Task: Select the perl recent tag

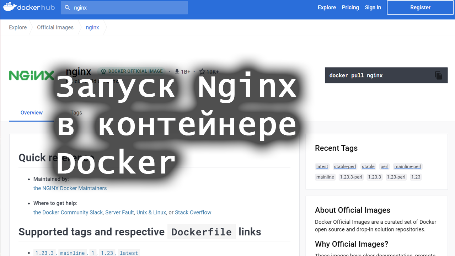Action: 385,166
